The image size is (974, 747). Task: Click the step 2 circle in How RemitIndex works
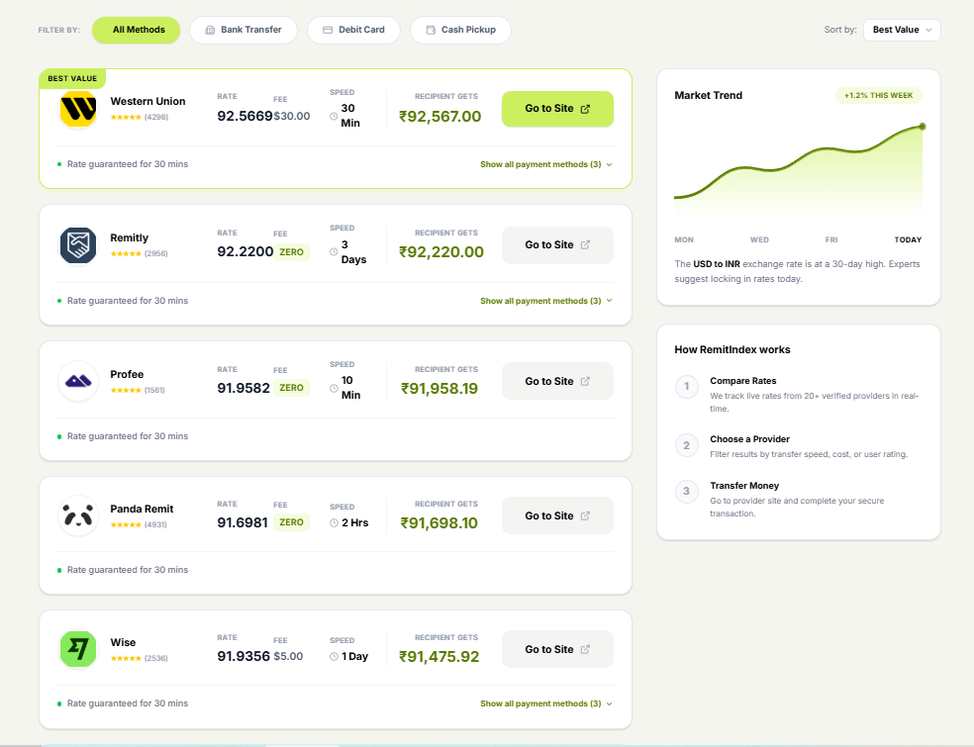point(687,443)
